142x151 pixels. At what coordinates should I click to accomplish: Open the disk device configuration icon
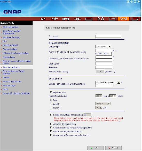(x=89, y=19)
